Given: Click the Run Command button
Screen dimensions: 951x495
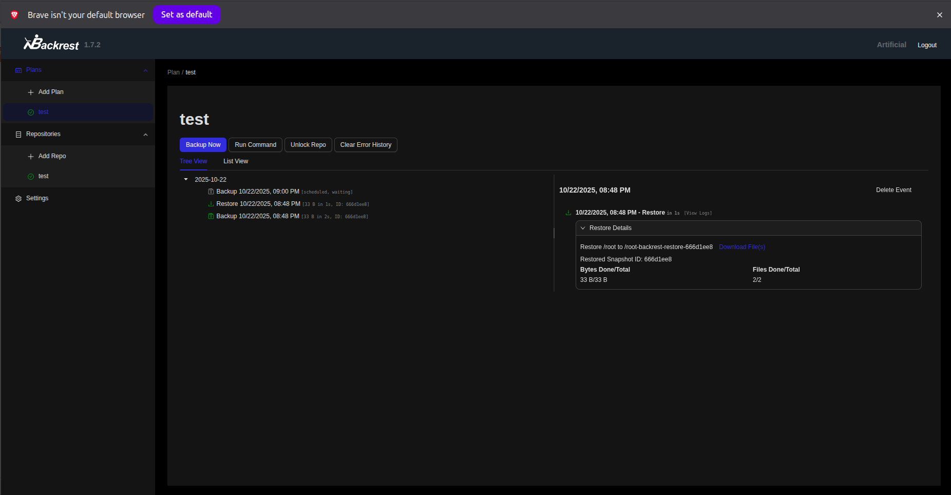Looking at the screenshot, I should tap(255, 145).
